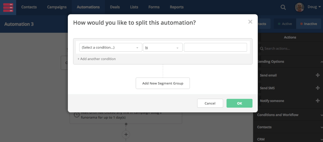The width and height of the screenshot is (323, 142).
Task: Set automation status to Inactive
Action: click(x=308, y=24)
